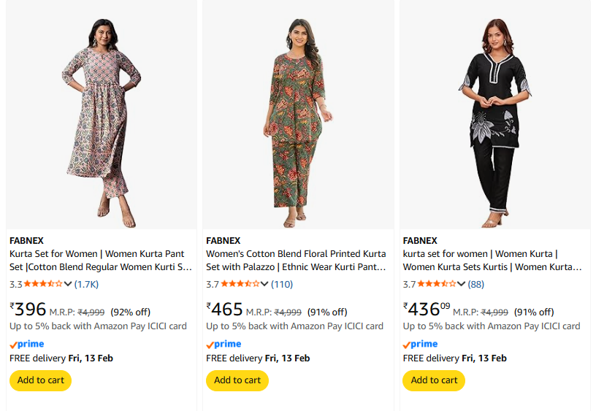Add the ₹465 floral kurta to cart
Image resolution: width=596 pixels, height=411 pixels.
(237, 380)
